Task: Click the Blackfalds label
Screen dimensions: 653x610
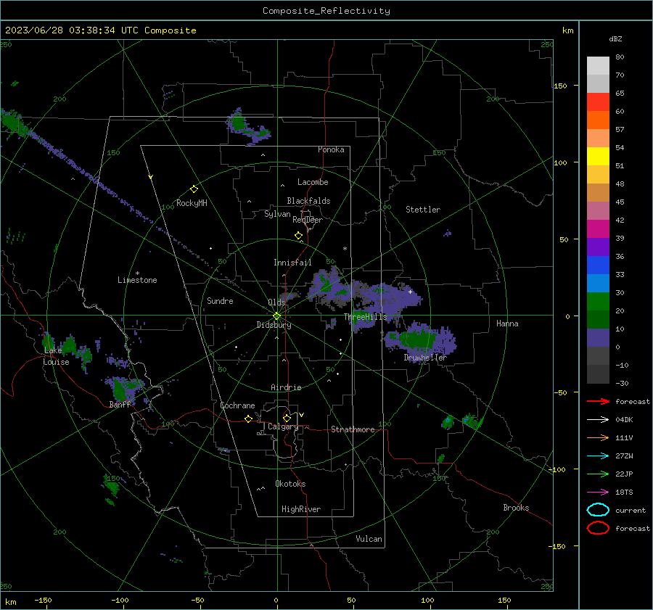Action: [308, 201]
